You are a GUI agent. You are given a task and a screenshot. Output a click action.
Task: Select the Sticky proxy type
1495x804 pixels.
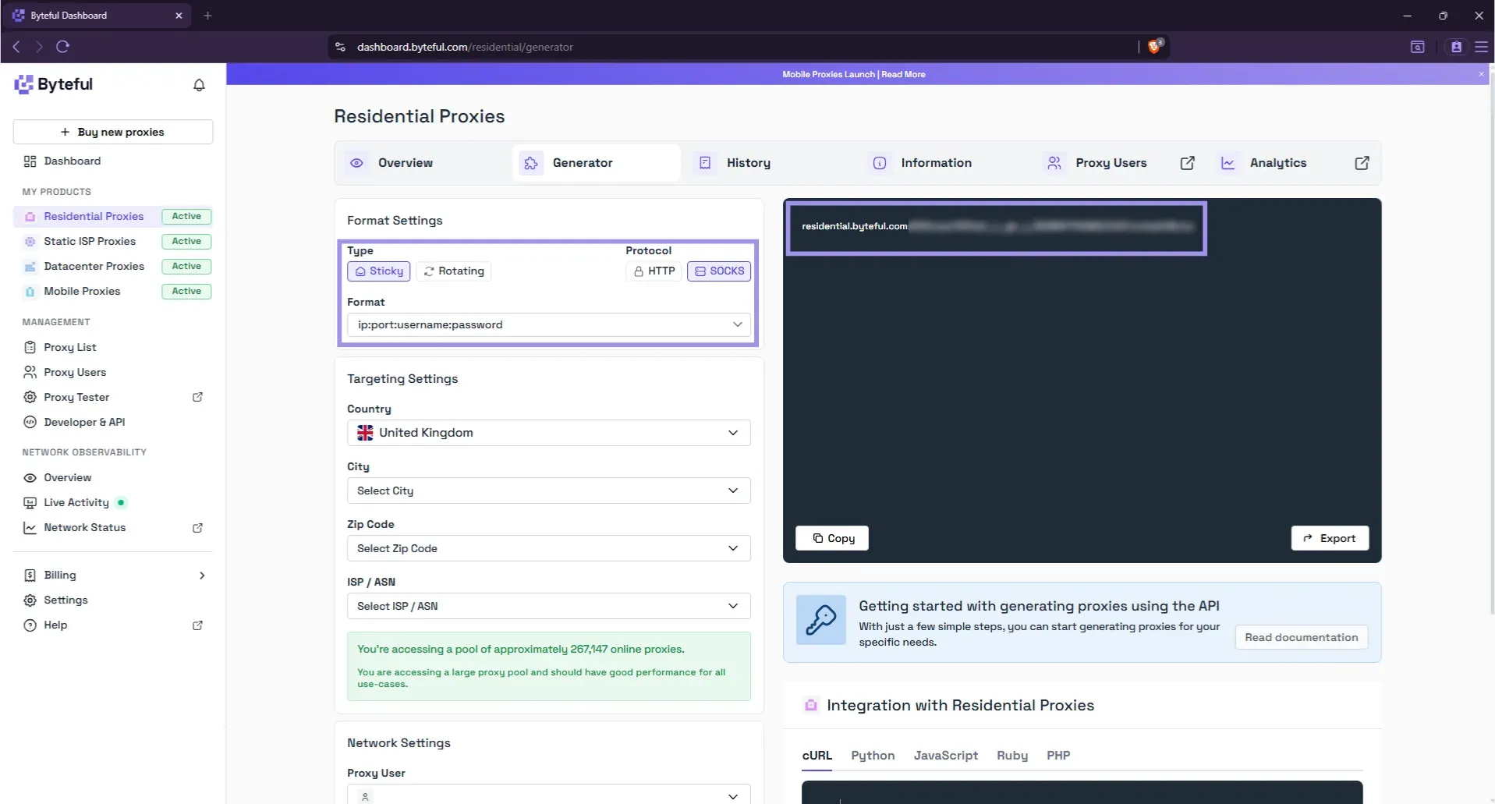[x=379, y=271]
